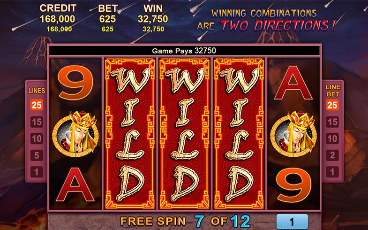
Task: Click the red A symbol on the left reel
Action: pyautogui.click(x=75, y=184)
